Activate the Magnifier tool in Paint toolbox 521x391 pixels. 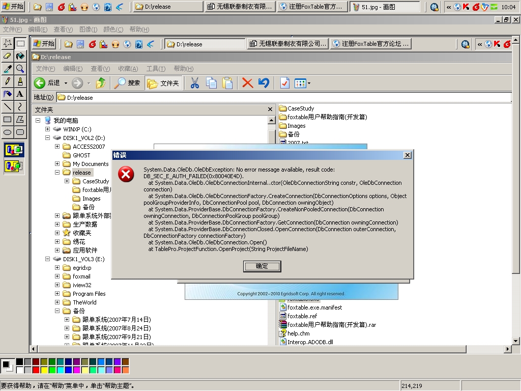pos(20,68)
